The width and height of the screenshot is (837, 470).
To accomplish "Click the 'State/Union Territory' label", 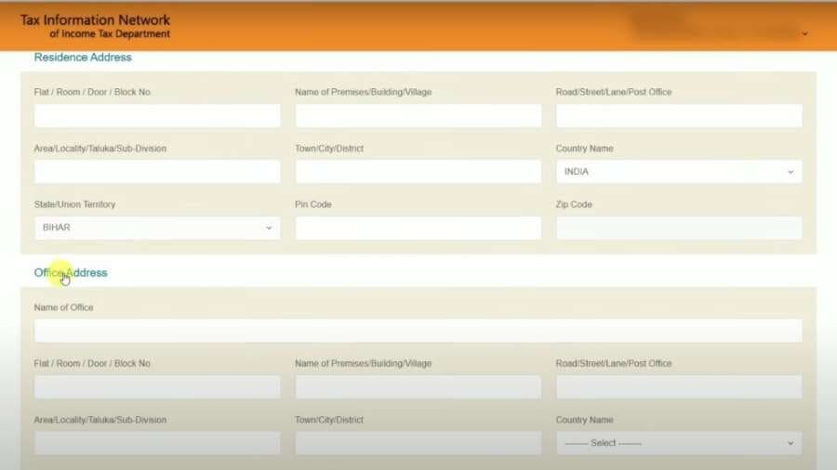I will point(74,204).
